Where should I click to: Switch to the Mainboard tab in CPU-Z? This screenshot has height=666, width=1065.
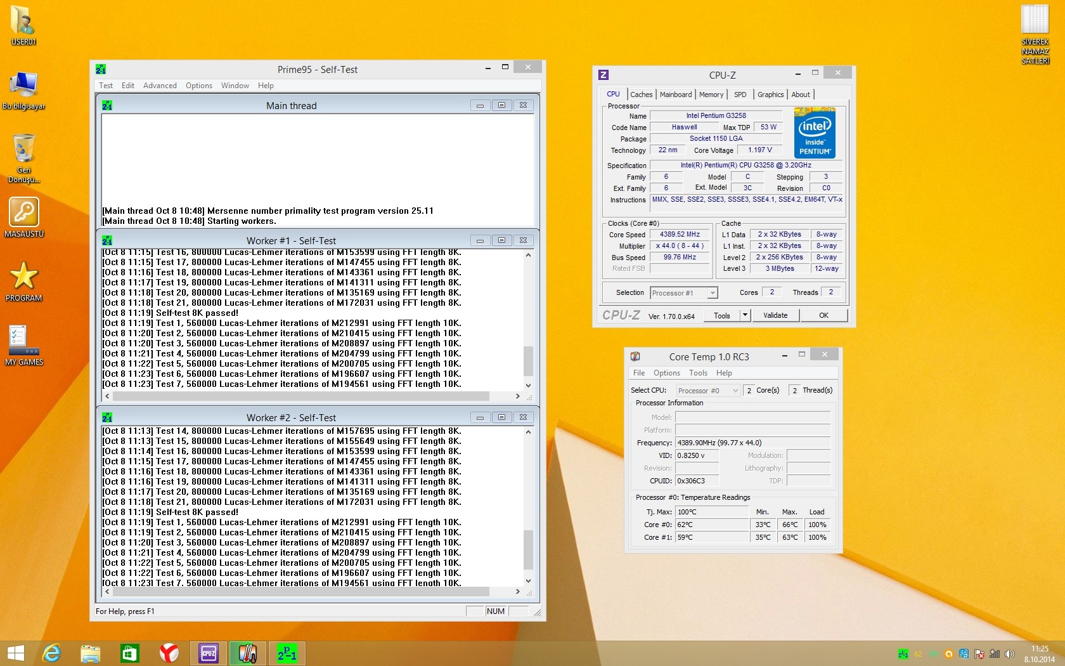click(676, 95)
